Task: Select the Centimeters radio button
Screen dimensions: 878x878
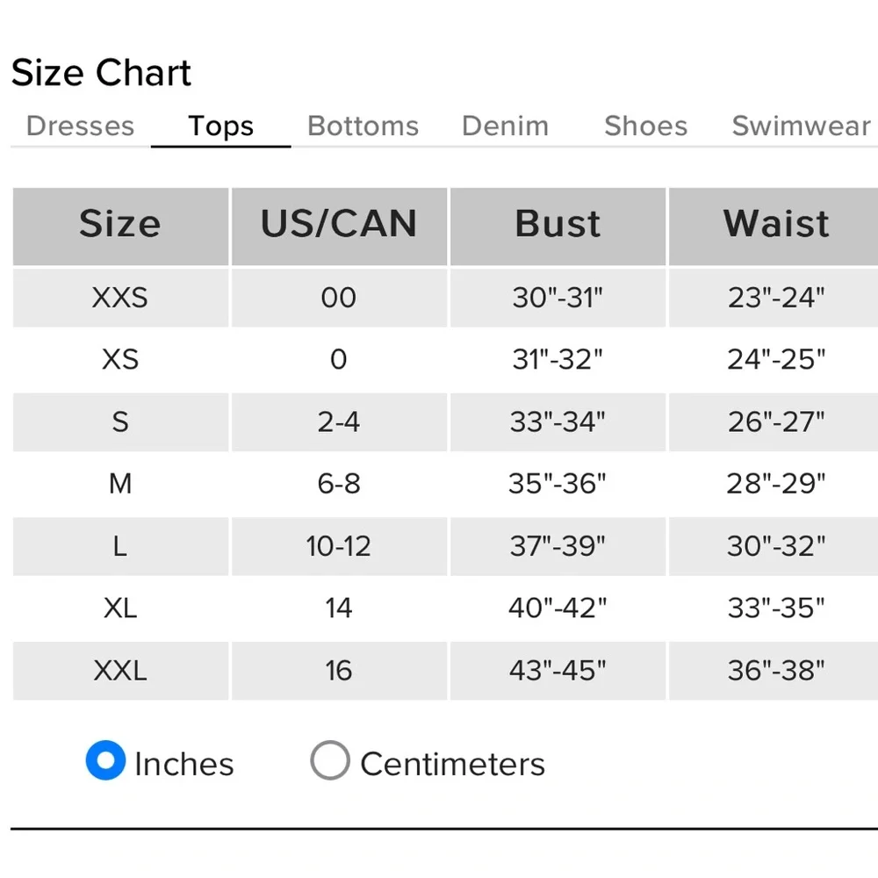Action: pos(330,760)
